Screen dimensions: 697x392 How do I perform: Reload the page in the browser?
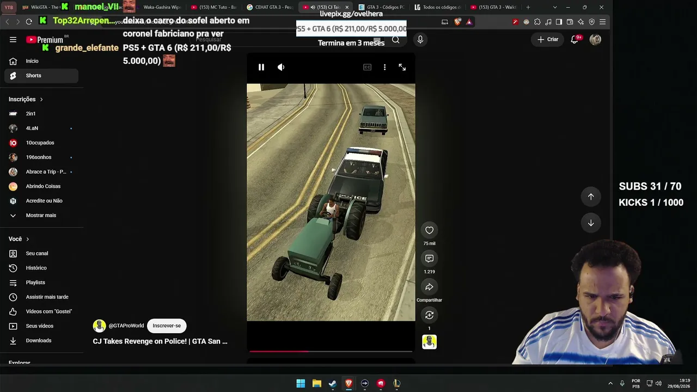pyautogui.click(x=29, y=22)
